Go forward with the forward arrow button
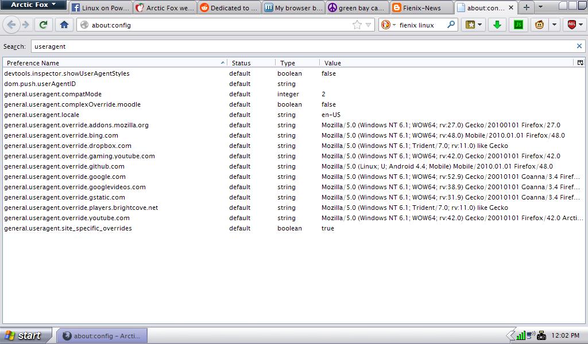 click(25, 25)
